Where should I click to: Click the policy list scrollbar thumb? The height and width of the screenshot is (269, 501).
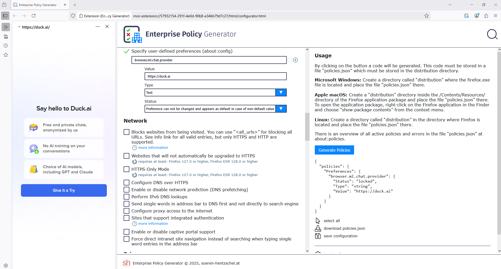(307, 127)
